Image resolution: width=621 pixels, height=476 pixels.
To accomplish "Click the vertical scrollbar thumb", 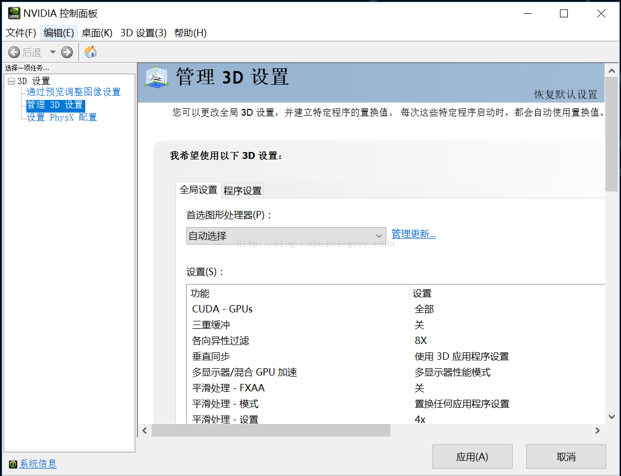I will click(612, 134).
